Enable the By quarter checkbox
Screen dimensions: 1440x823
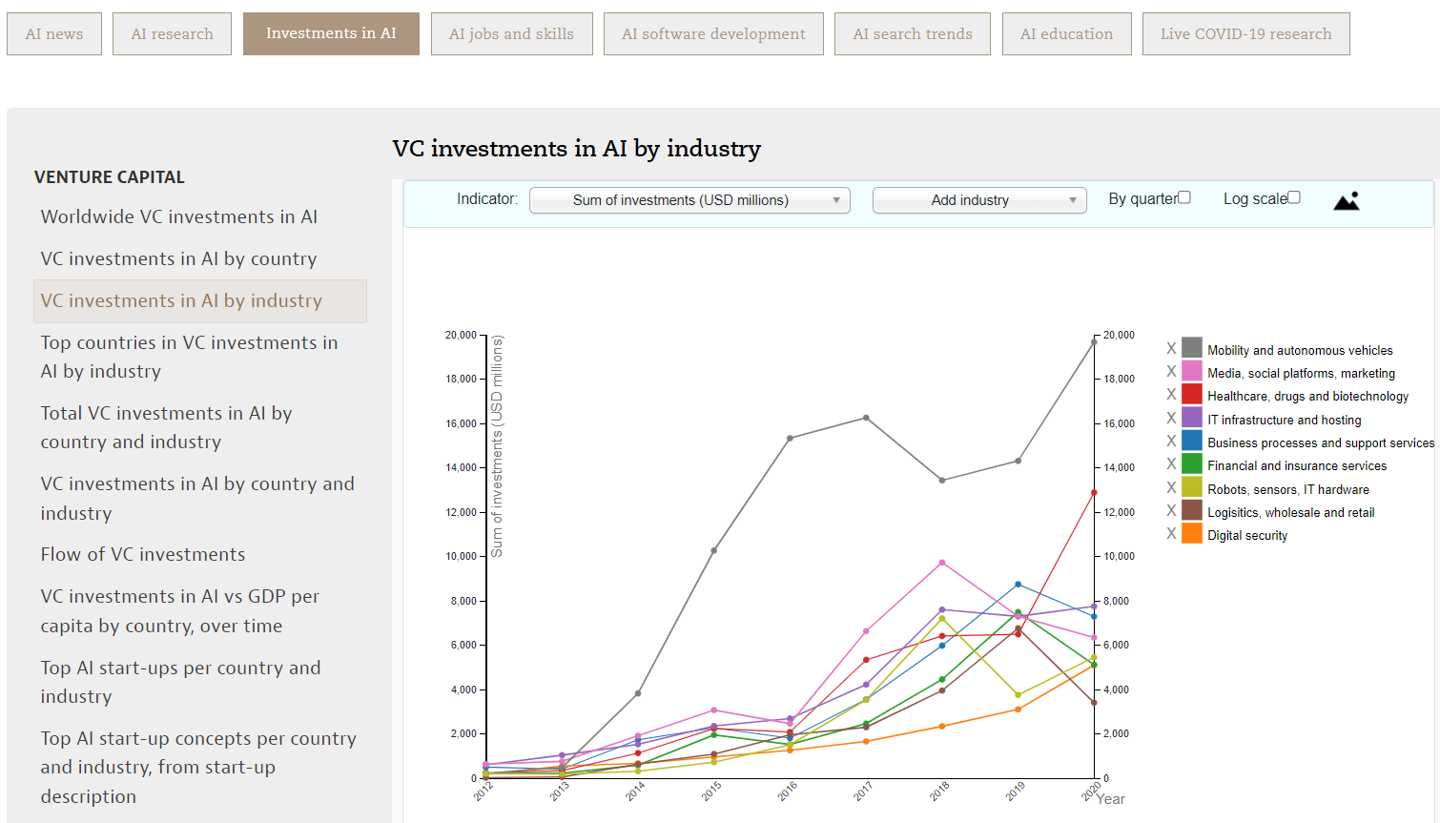(1184, 197)
